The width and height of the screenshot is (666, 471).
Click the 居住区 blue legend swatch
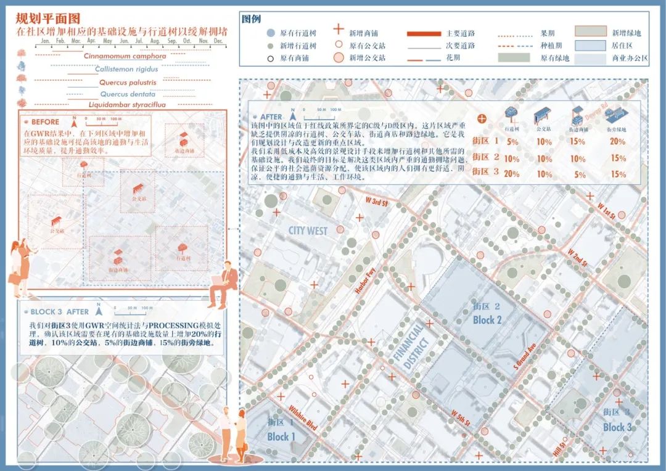pyautogui.click(x=590, y=46)
